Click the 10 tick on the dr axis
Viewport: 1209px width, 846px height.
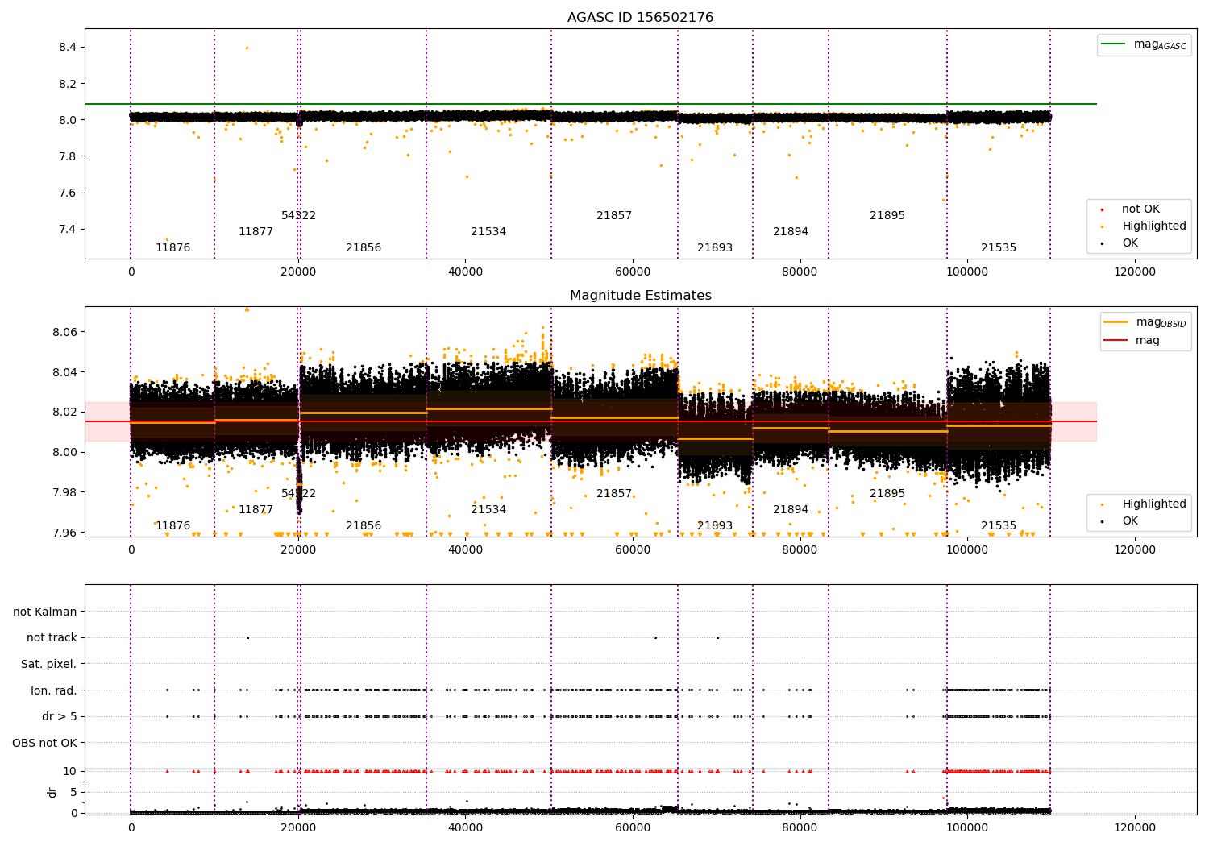[x=70, y=771]
